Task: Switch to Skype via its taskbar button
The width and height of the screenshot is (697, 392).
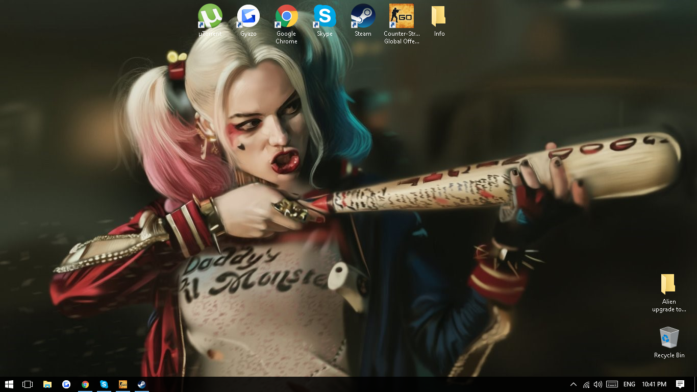Action: pos(104,384)
